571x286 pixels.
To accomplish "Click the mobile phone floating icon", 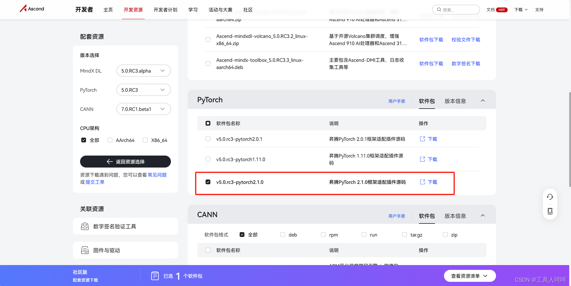I will point(550,211).
